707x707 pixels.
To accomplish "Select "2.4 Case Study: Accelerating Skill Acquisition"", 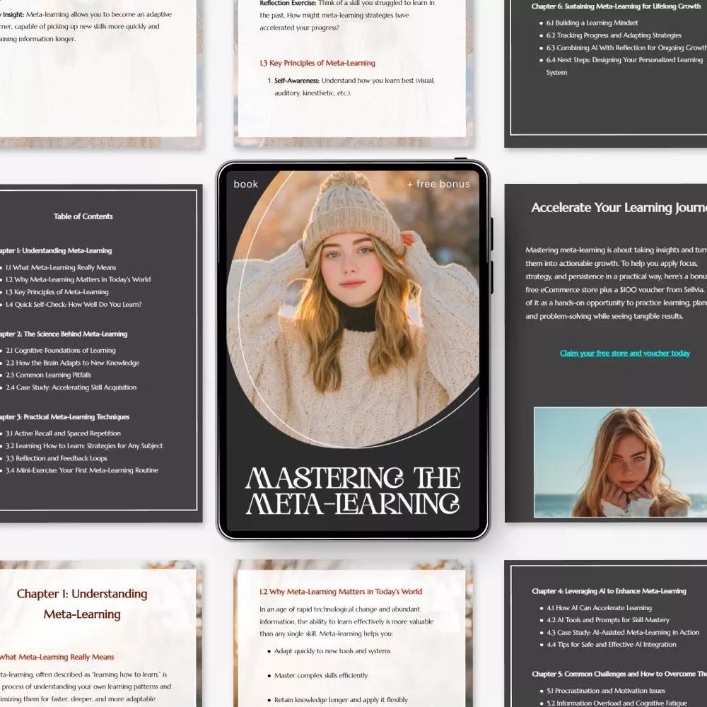I will click(71, 387).
